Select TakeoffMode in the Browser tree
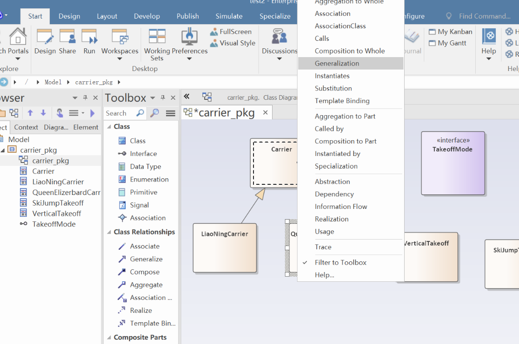Screen dimensions: 519x344 tap(53, 224)
